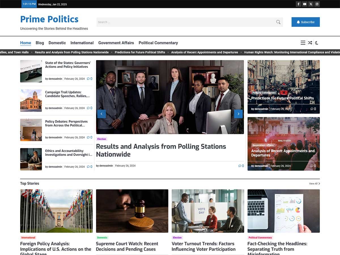Screen dimensions: 340x255
Task: Open comments on Predictions for Future Political Shifts card
Action: click(313, 109)
